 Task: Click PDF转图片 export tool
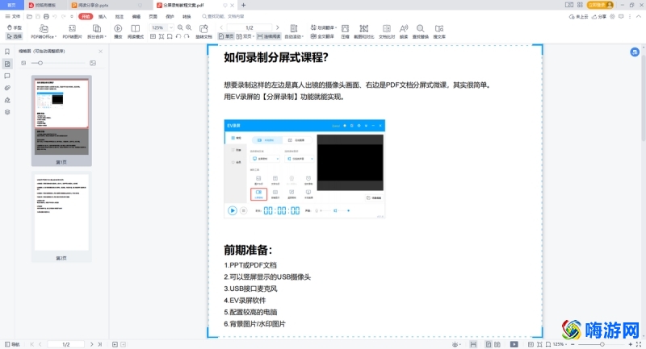[72, 31]
